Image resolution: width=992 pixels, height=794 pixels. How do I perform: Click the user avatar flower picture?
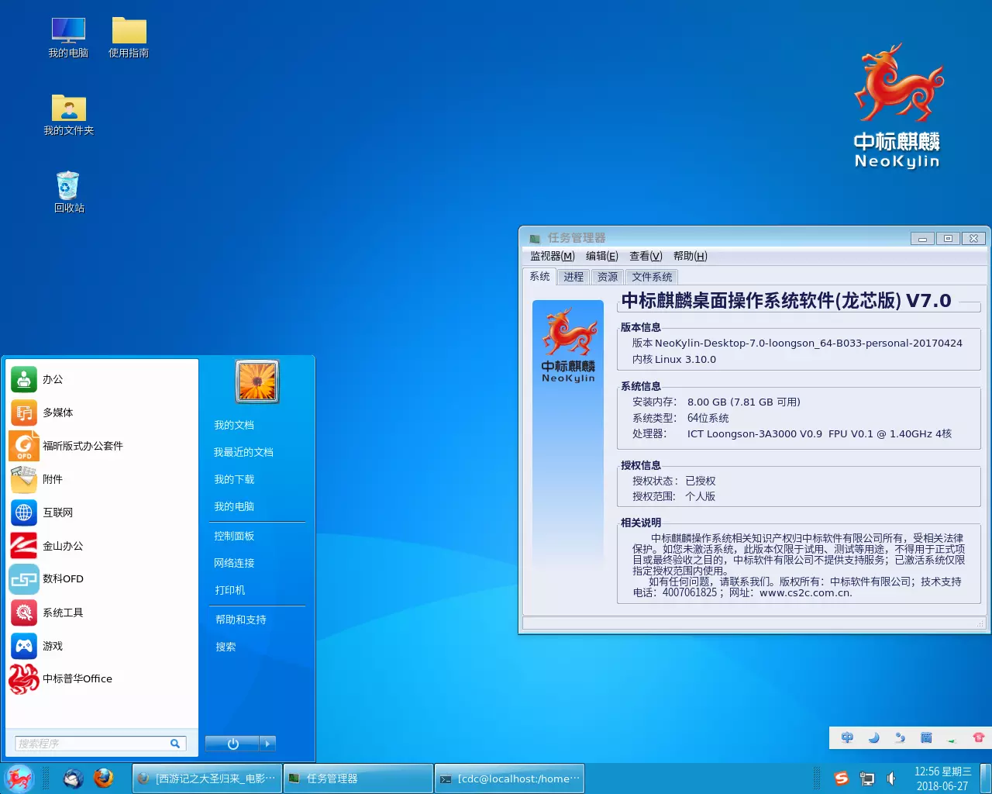(257, 381)
